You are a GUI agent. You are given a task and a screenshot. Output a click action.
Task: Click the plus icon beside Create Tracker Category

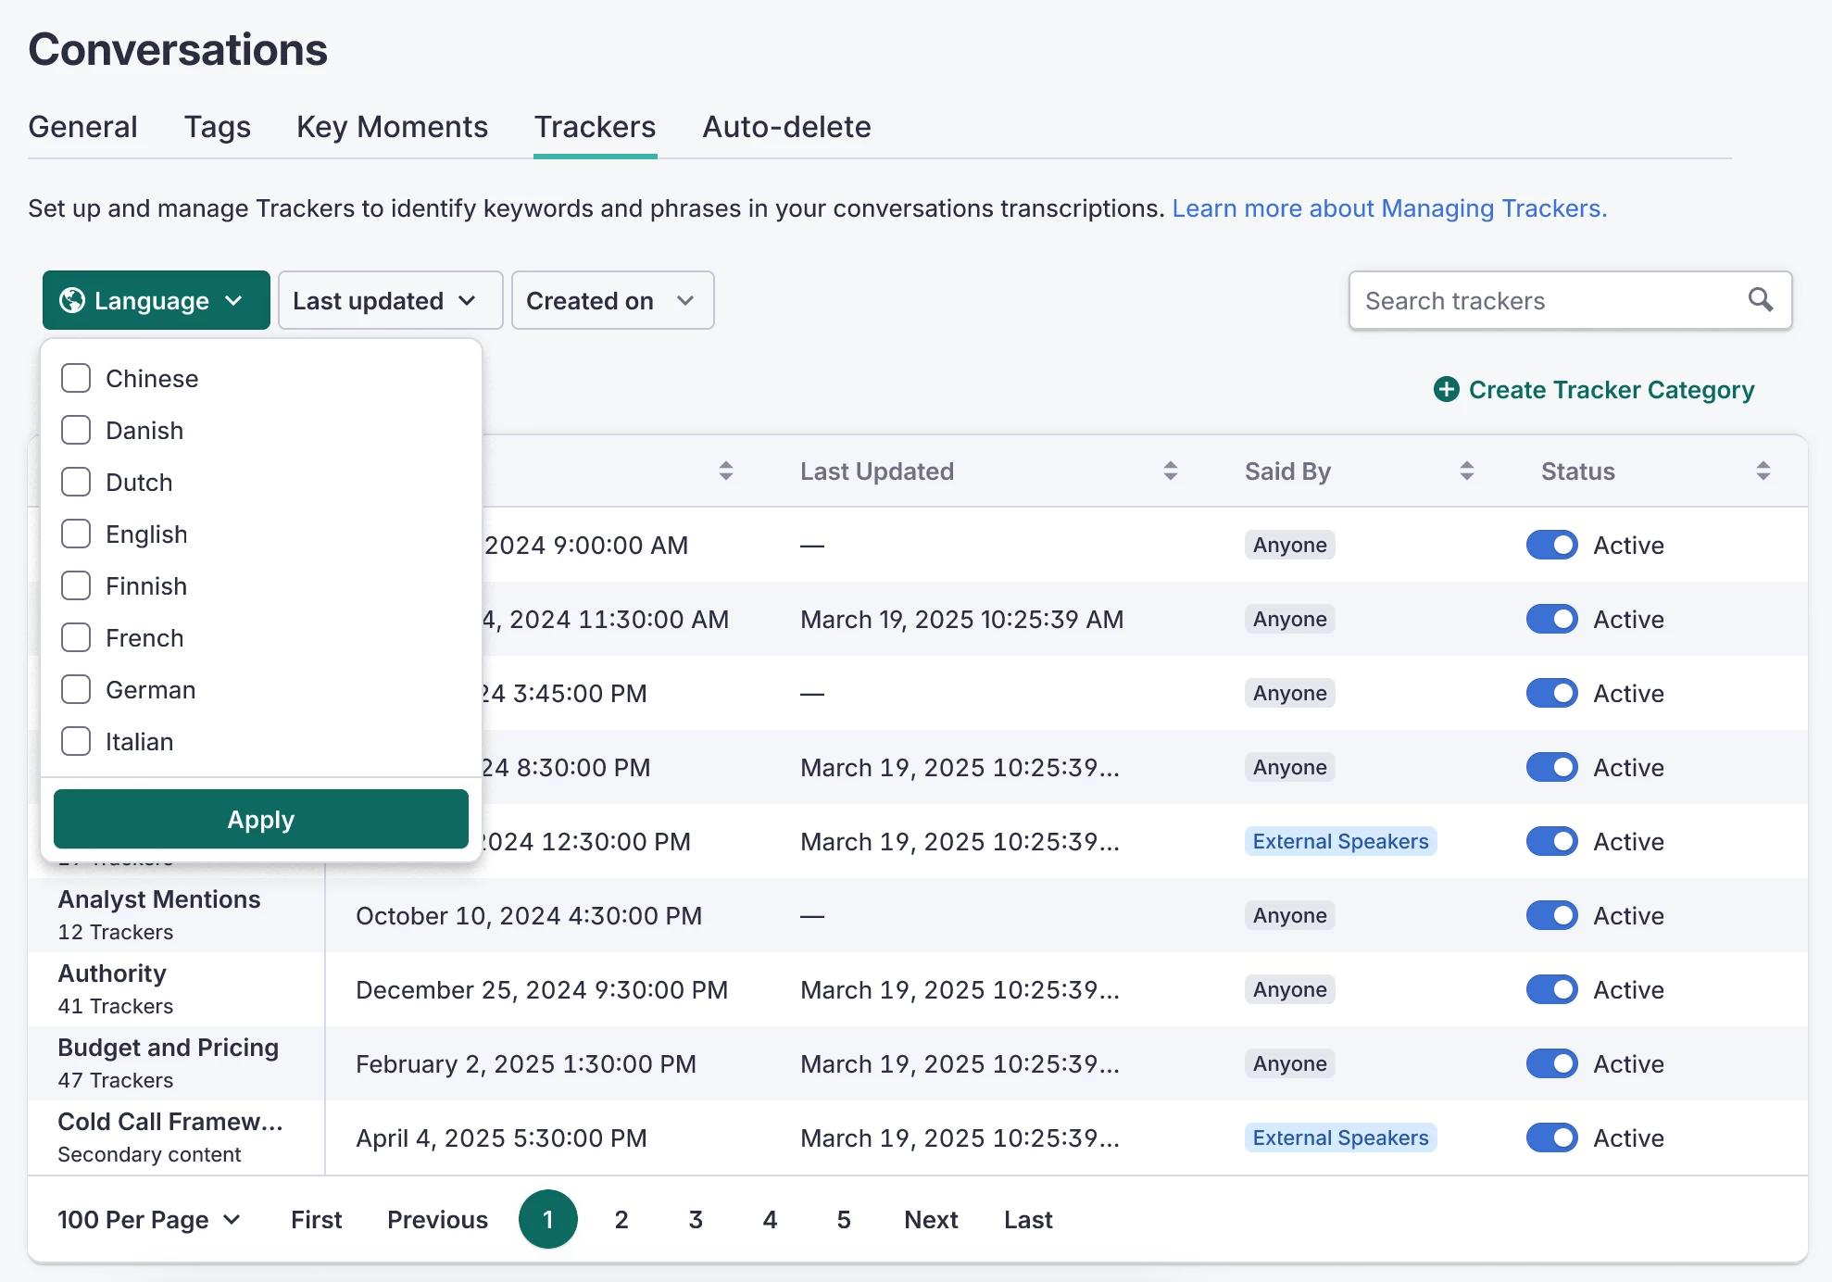click(1446, 390)
